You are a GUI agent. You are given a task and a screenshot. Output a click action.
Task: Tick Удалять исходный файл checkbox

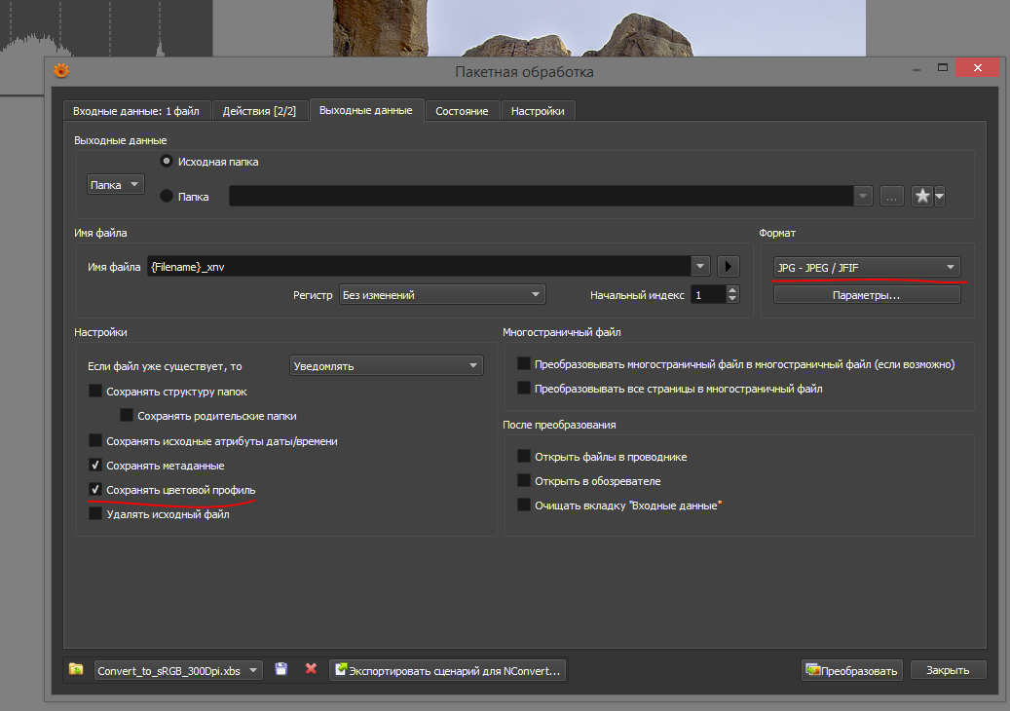coord(95,514)
